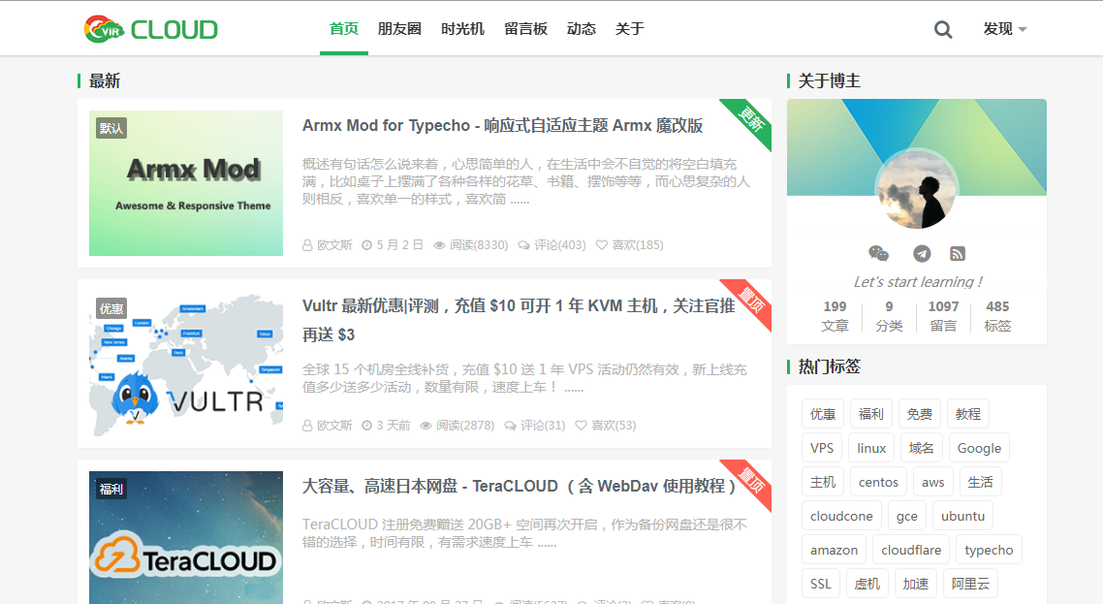Image resolution: width=1103 pixels, height=604 pixels.
Task: Select the aws tag
Action: coord(932,482)
